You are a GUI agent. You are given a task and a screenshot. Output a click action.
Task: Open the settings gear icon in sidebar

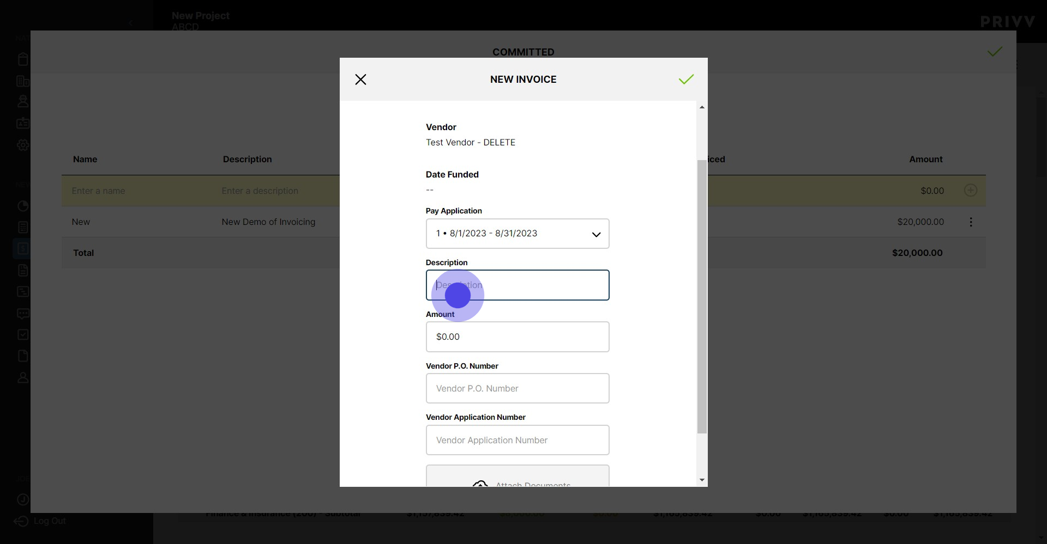(23, 145)
